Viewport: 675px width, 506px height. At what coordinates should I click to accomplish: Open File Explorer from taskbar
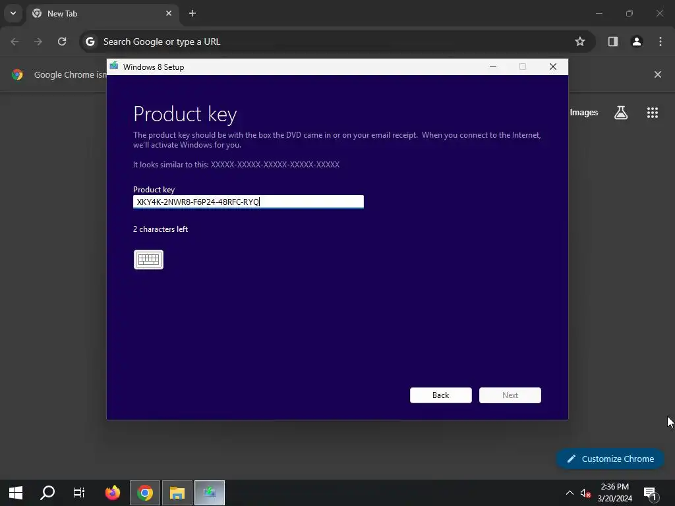pyautogui.click(x=177, y=493)
